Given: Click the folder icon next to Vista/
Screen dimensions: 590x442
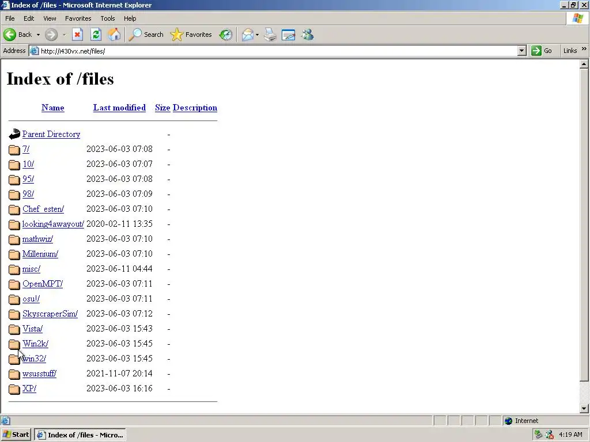Looking at the screenshot, I should coord(14,329).
